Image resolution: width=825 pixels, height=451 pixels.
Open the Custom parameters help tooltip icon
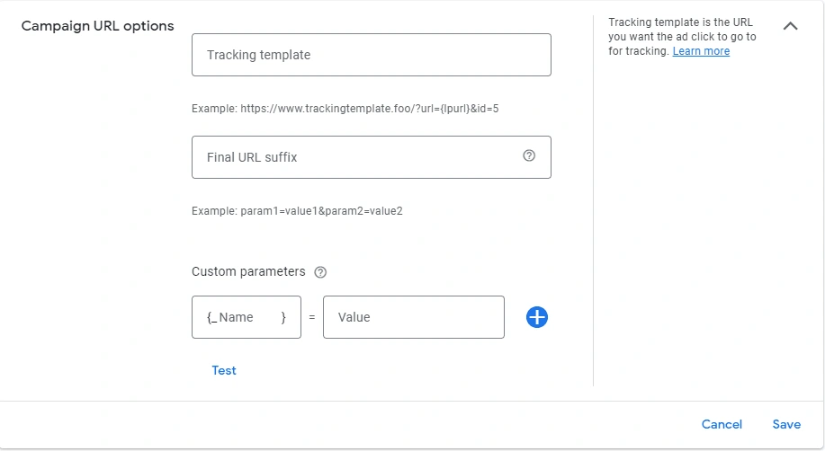tap(320, 272)
